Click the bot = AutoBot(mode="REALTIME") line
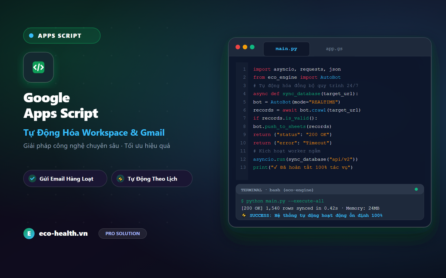446x278 pixels. tap(297, 102)
